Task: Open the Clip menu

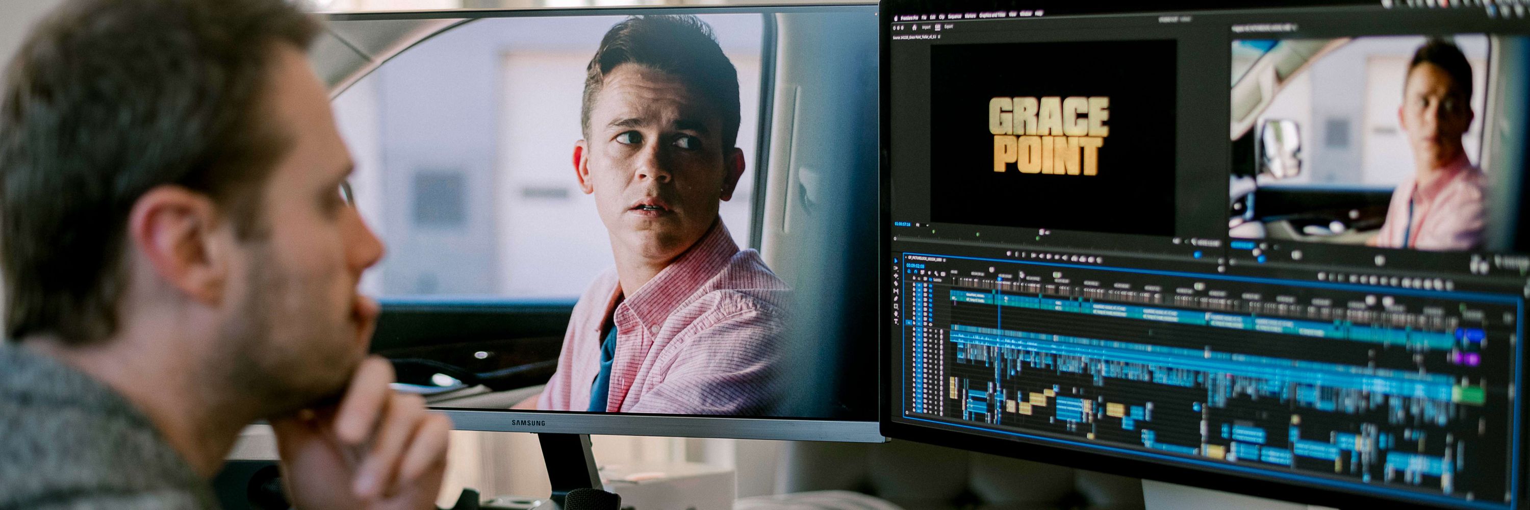Action: tap(941, 17)
